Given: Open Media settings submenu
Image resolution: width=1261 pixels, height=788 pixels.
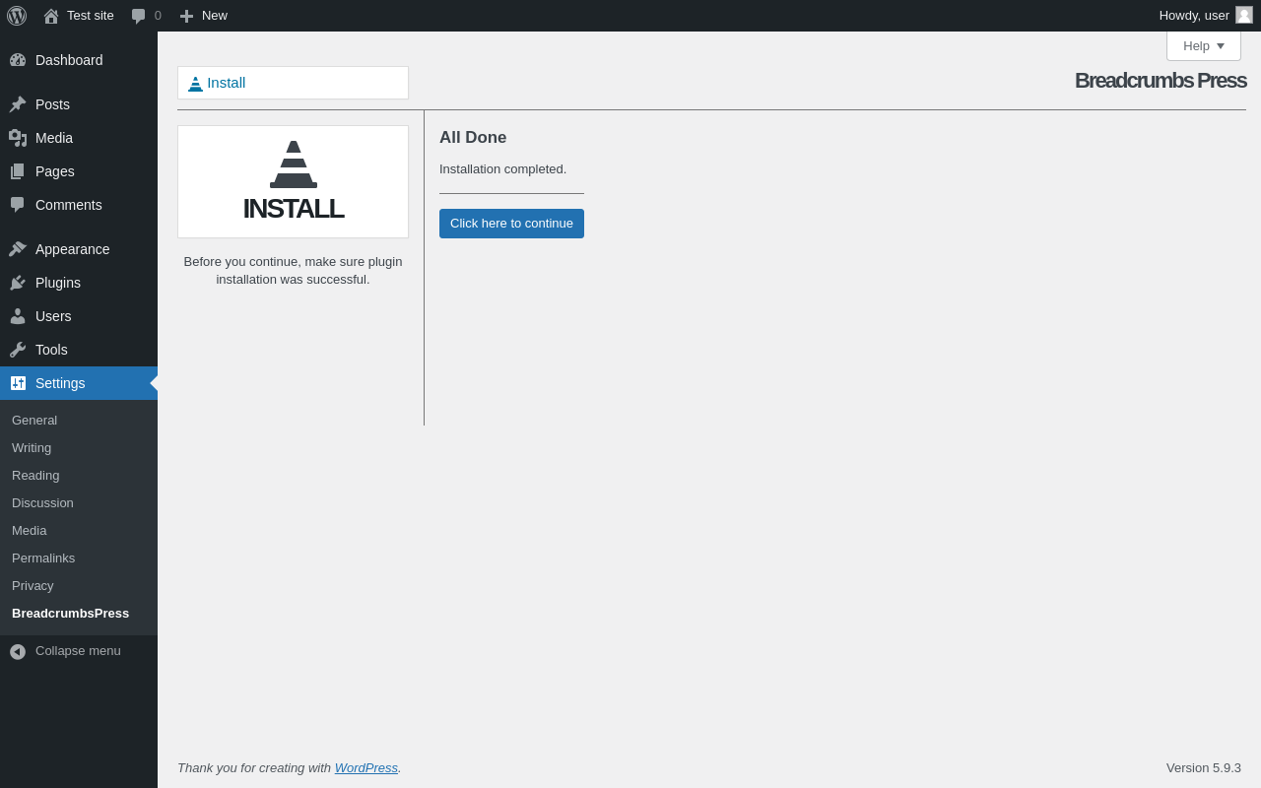Looking at the screenshot, I should pos(30,530).
